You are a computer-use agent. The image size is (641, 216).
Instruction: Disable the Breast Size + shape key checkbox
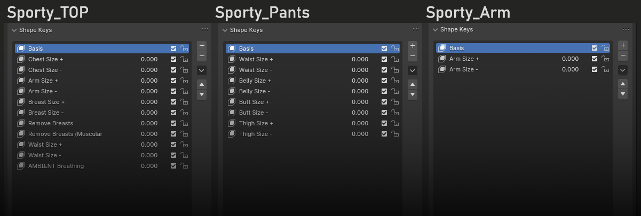(173, 102)
